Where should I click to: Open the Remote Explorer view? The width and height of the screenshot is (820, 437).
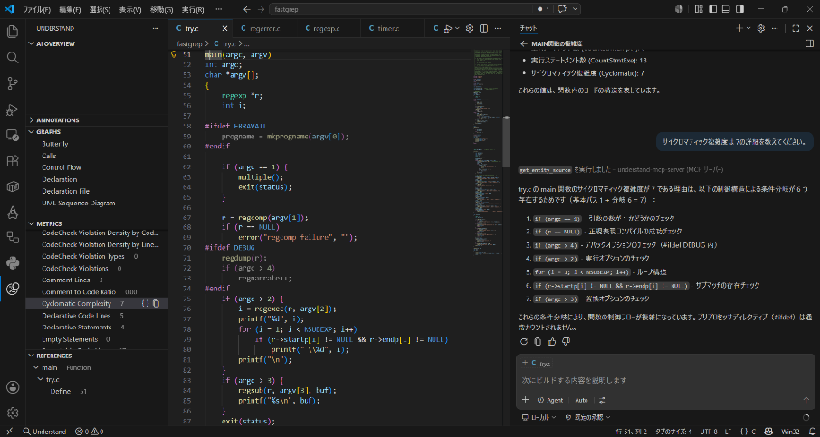pyautogui.click(x=13, y=136)
